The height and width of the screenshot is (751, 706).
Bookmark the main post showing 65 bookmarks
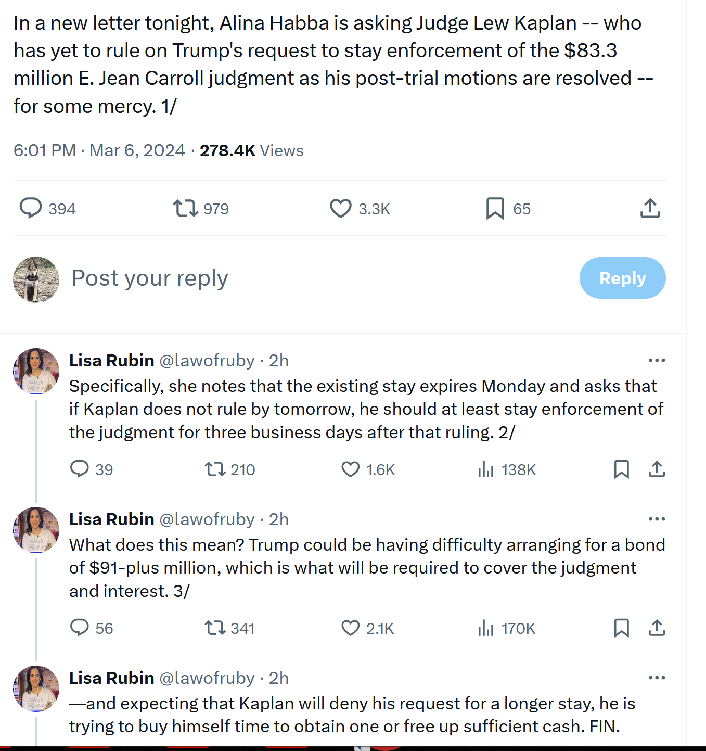495,208
